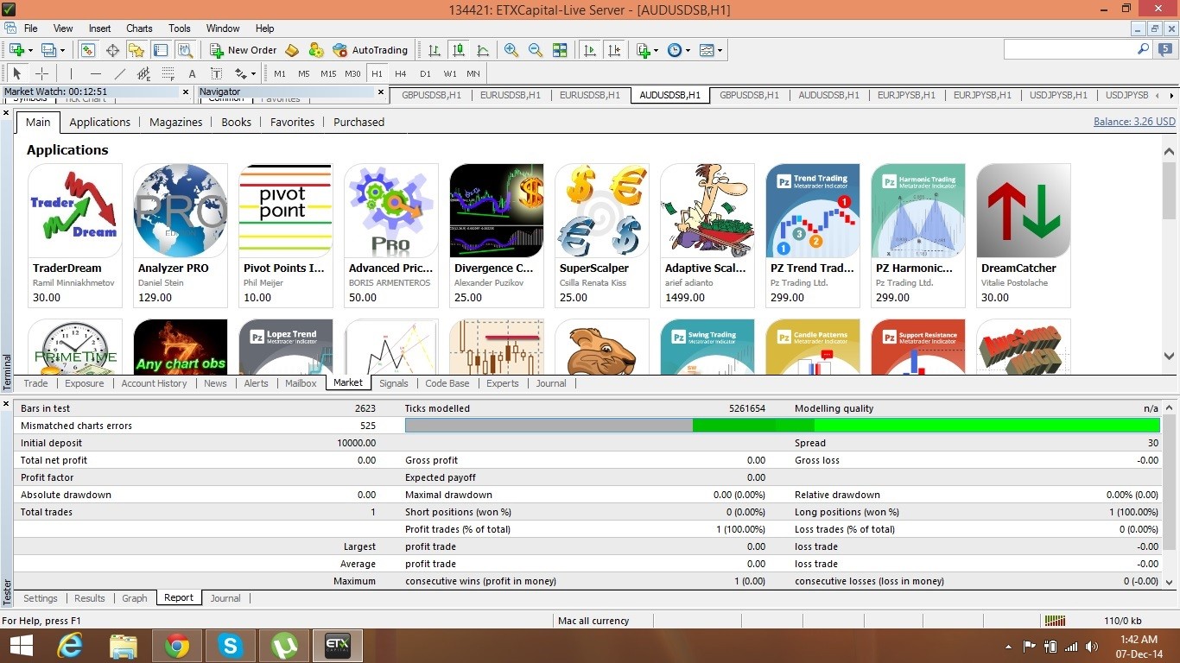
Task: Select the equidistant channel tool
Action: coord(143,73)
